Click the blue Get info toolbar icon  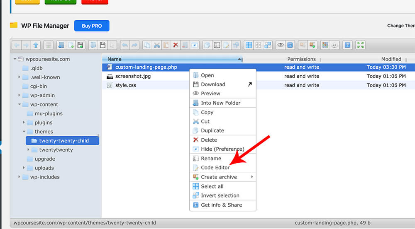290,45
